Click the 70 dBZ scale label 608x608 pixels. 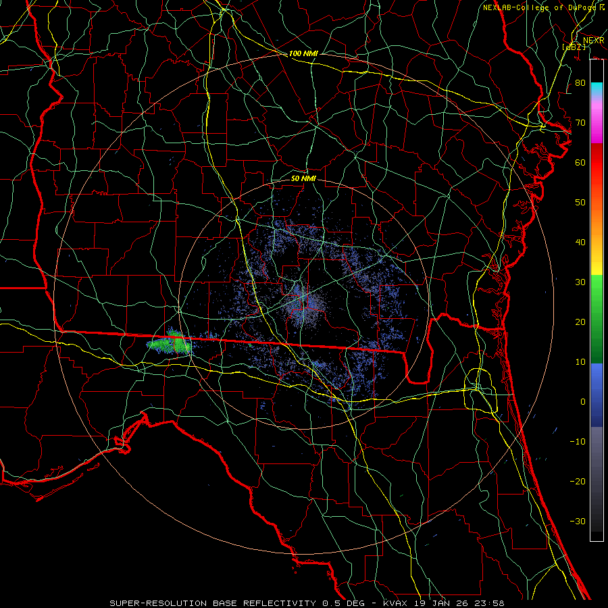tap(580, 122)
